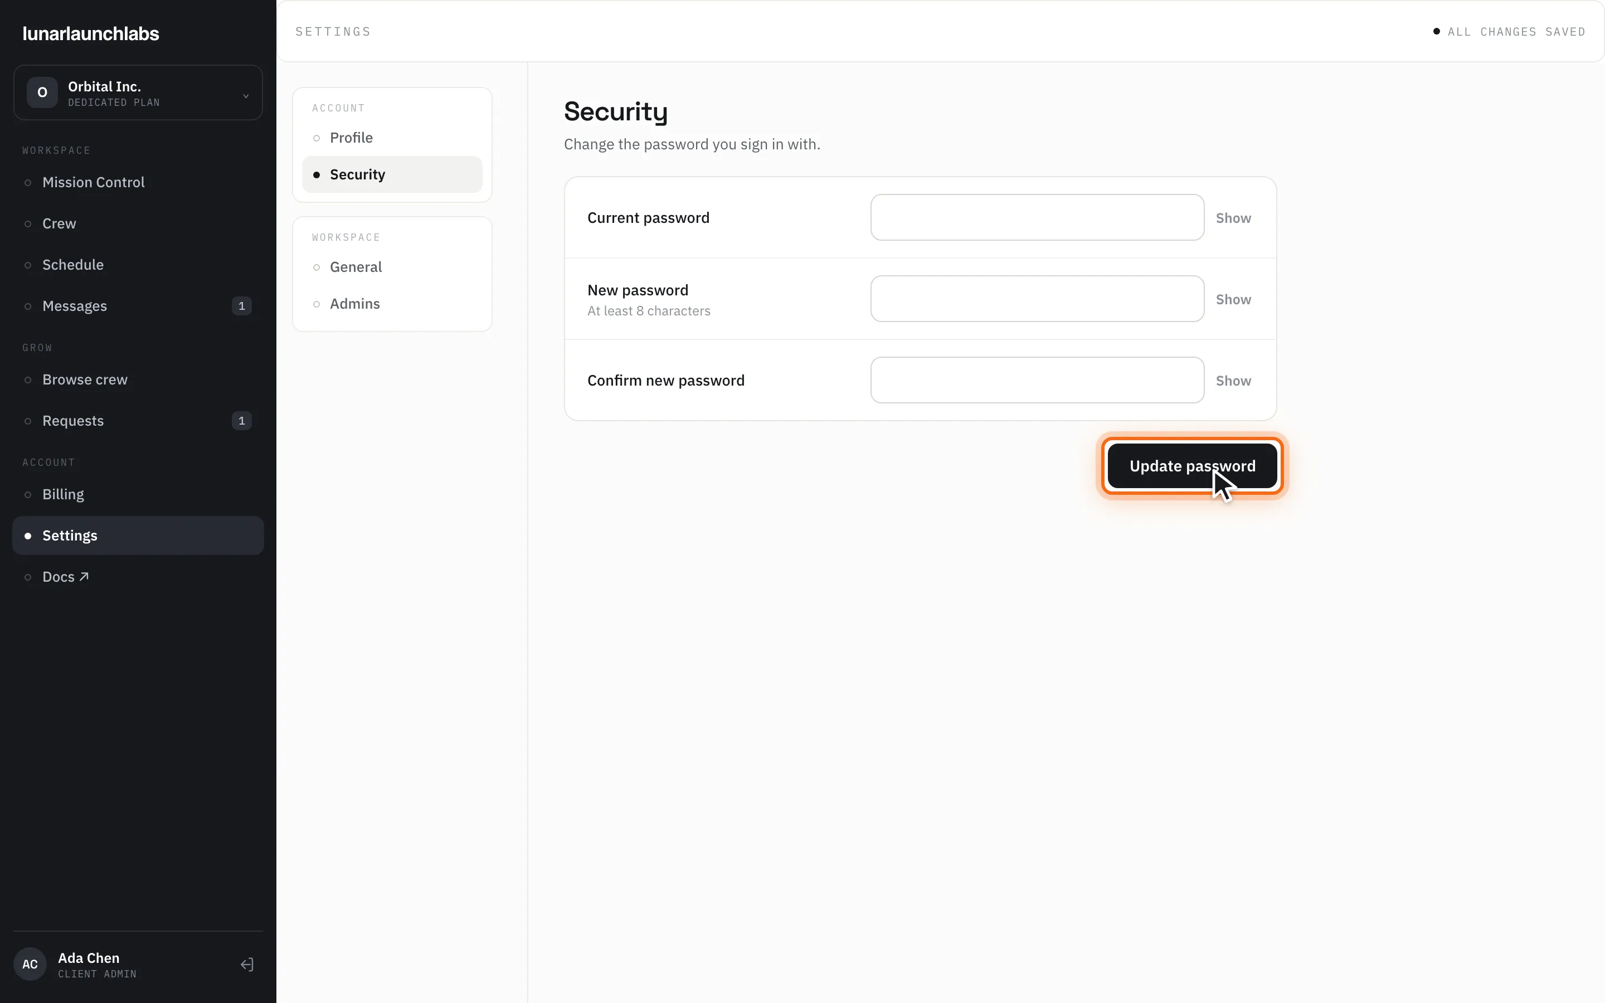Select the Security settings tab

392,174
